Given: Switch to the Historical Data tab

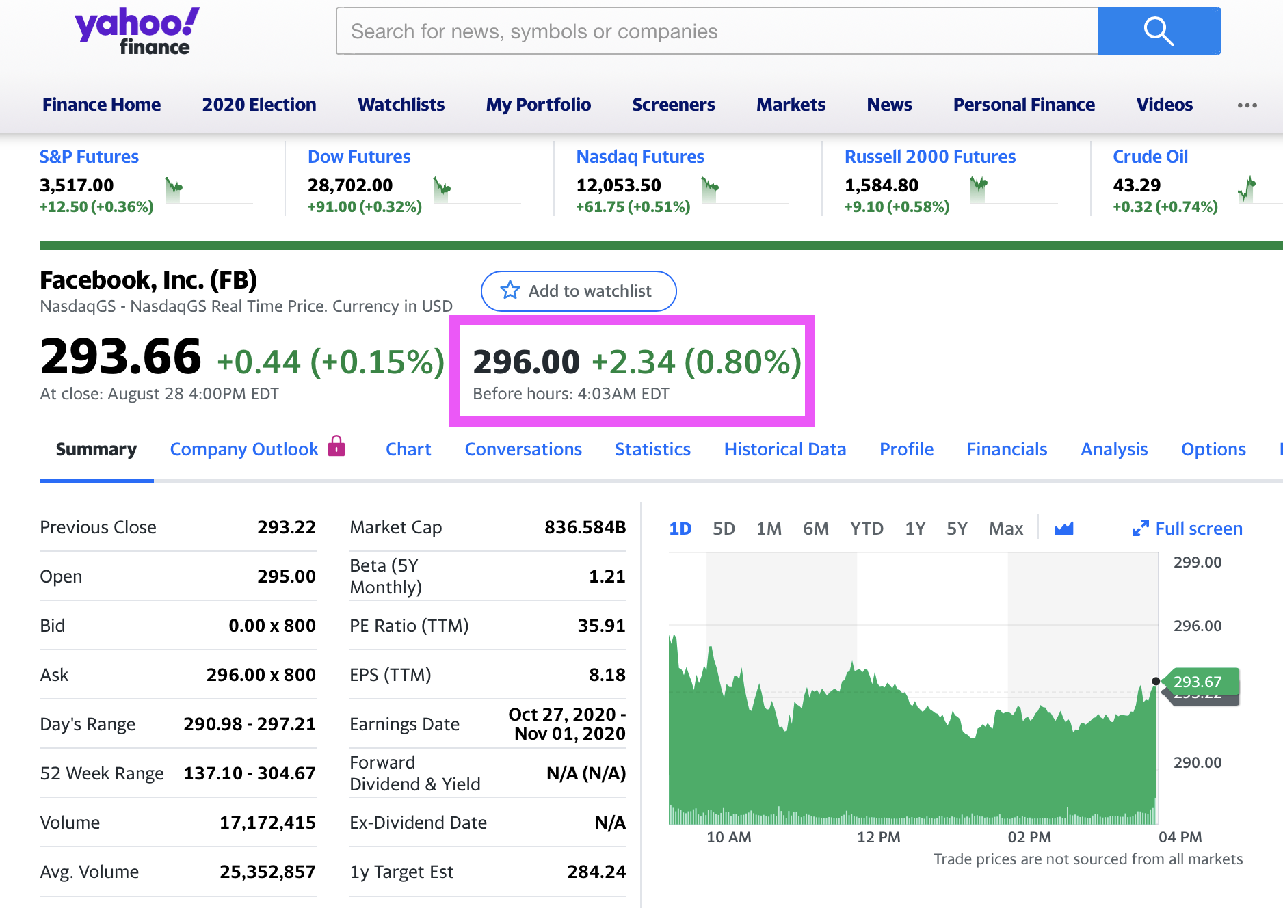Looking at the screenshot, I should pos(785,449).
